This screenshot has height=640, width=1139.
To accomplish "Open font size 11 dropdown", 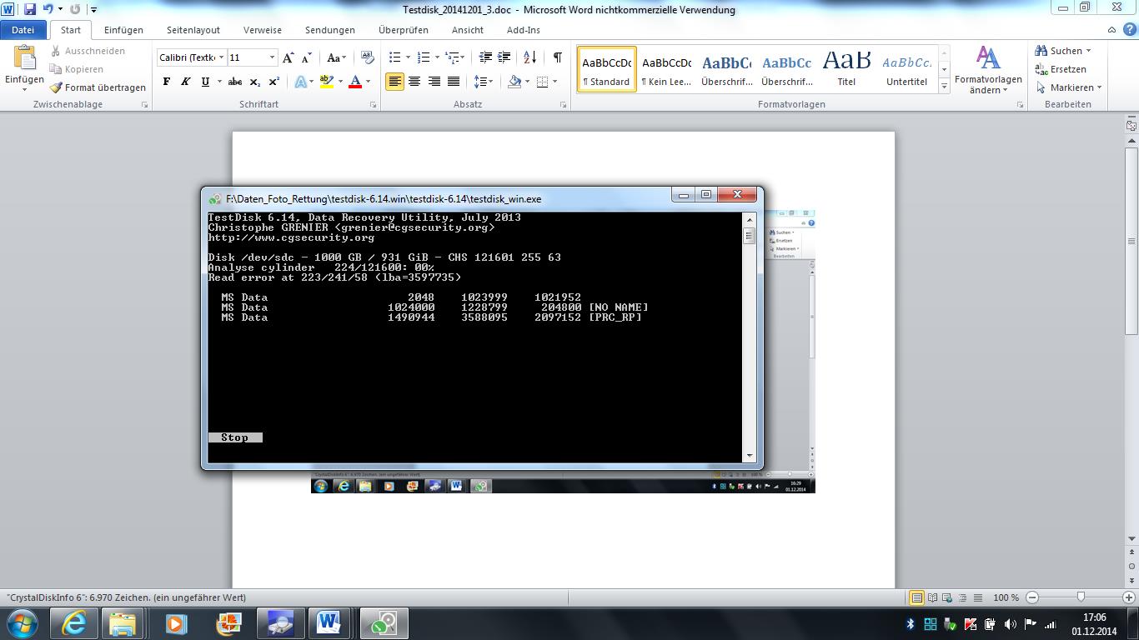I will point(272,57).
